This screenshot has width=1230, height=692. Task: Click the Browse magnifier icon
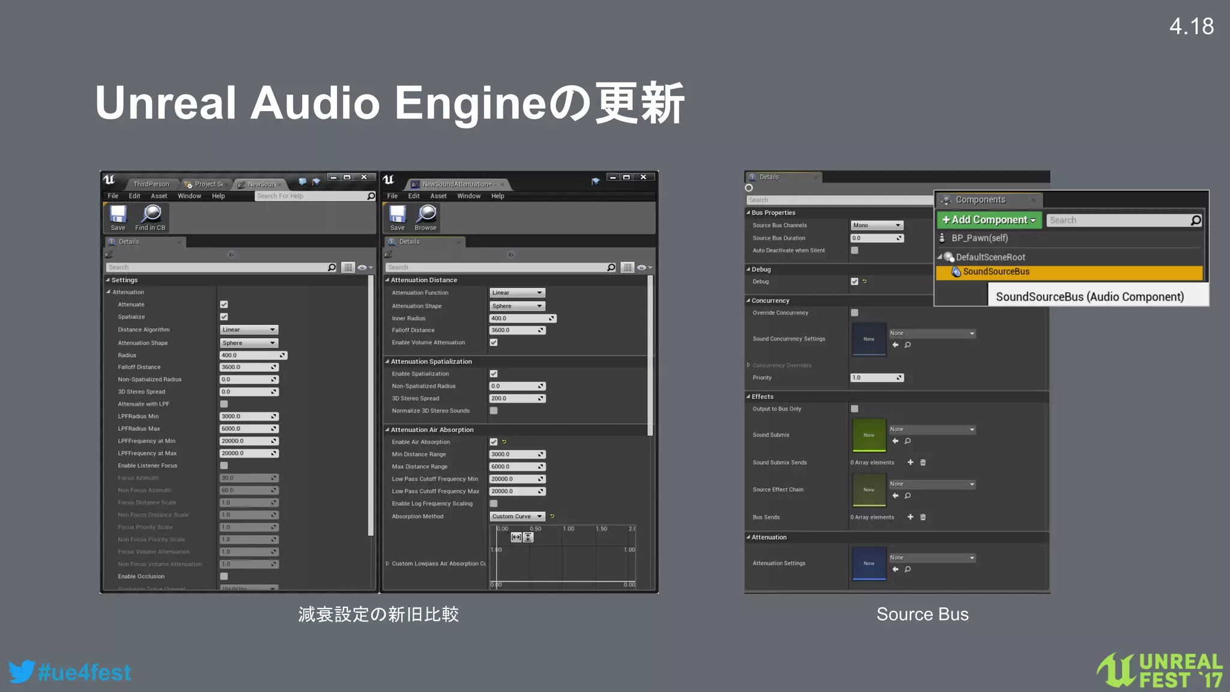click(x=426, y=214)
